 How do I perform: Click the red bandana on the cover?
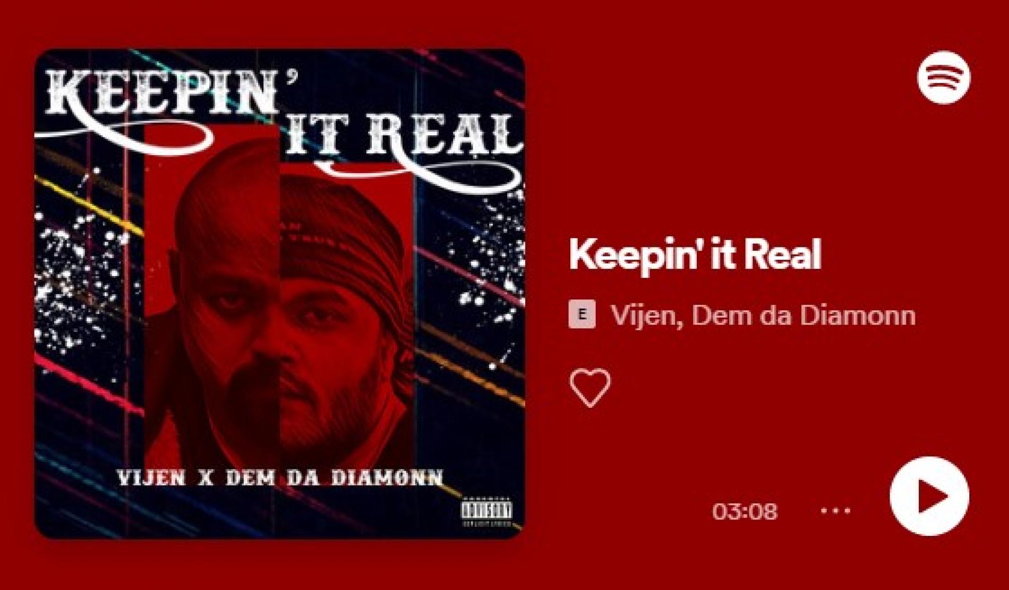coord(340,234)
